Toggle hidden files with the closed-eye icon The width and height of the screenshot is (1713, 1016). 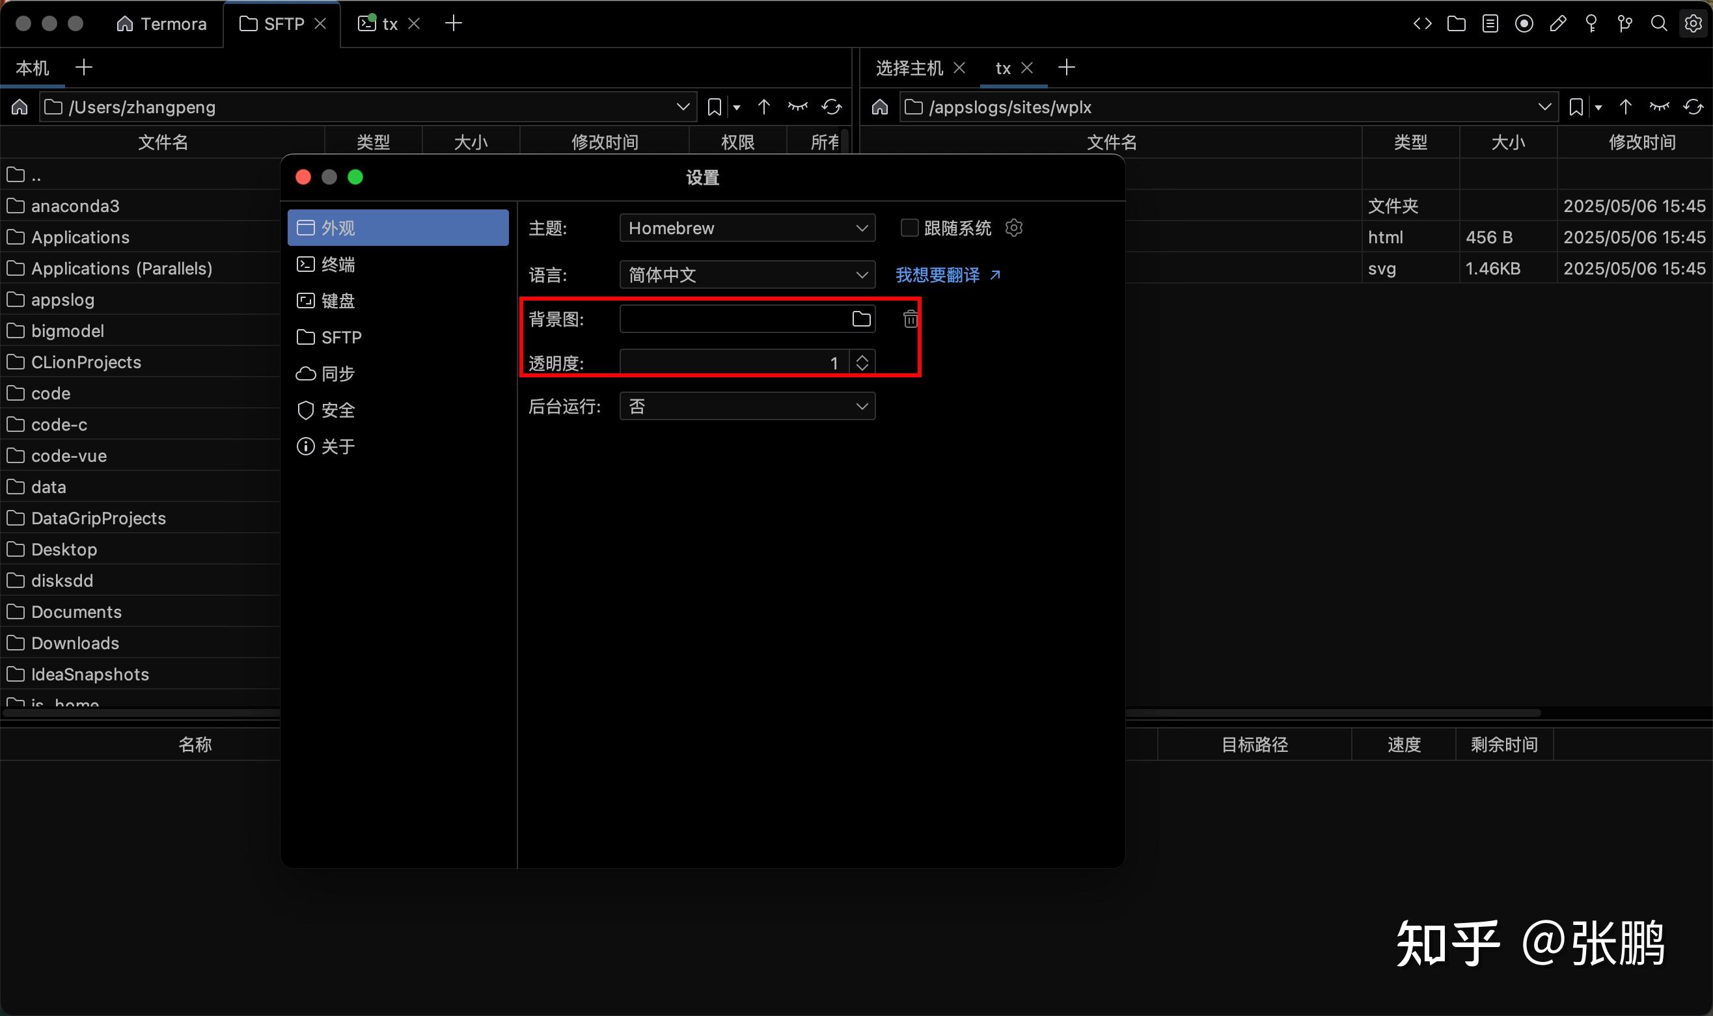pos(797,107)
